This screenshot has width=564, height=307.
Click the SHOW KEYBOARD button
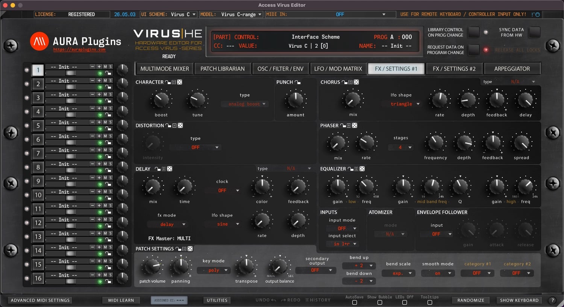(519, 300)
